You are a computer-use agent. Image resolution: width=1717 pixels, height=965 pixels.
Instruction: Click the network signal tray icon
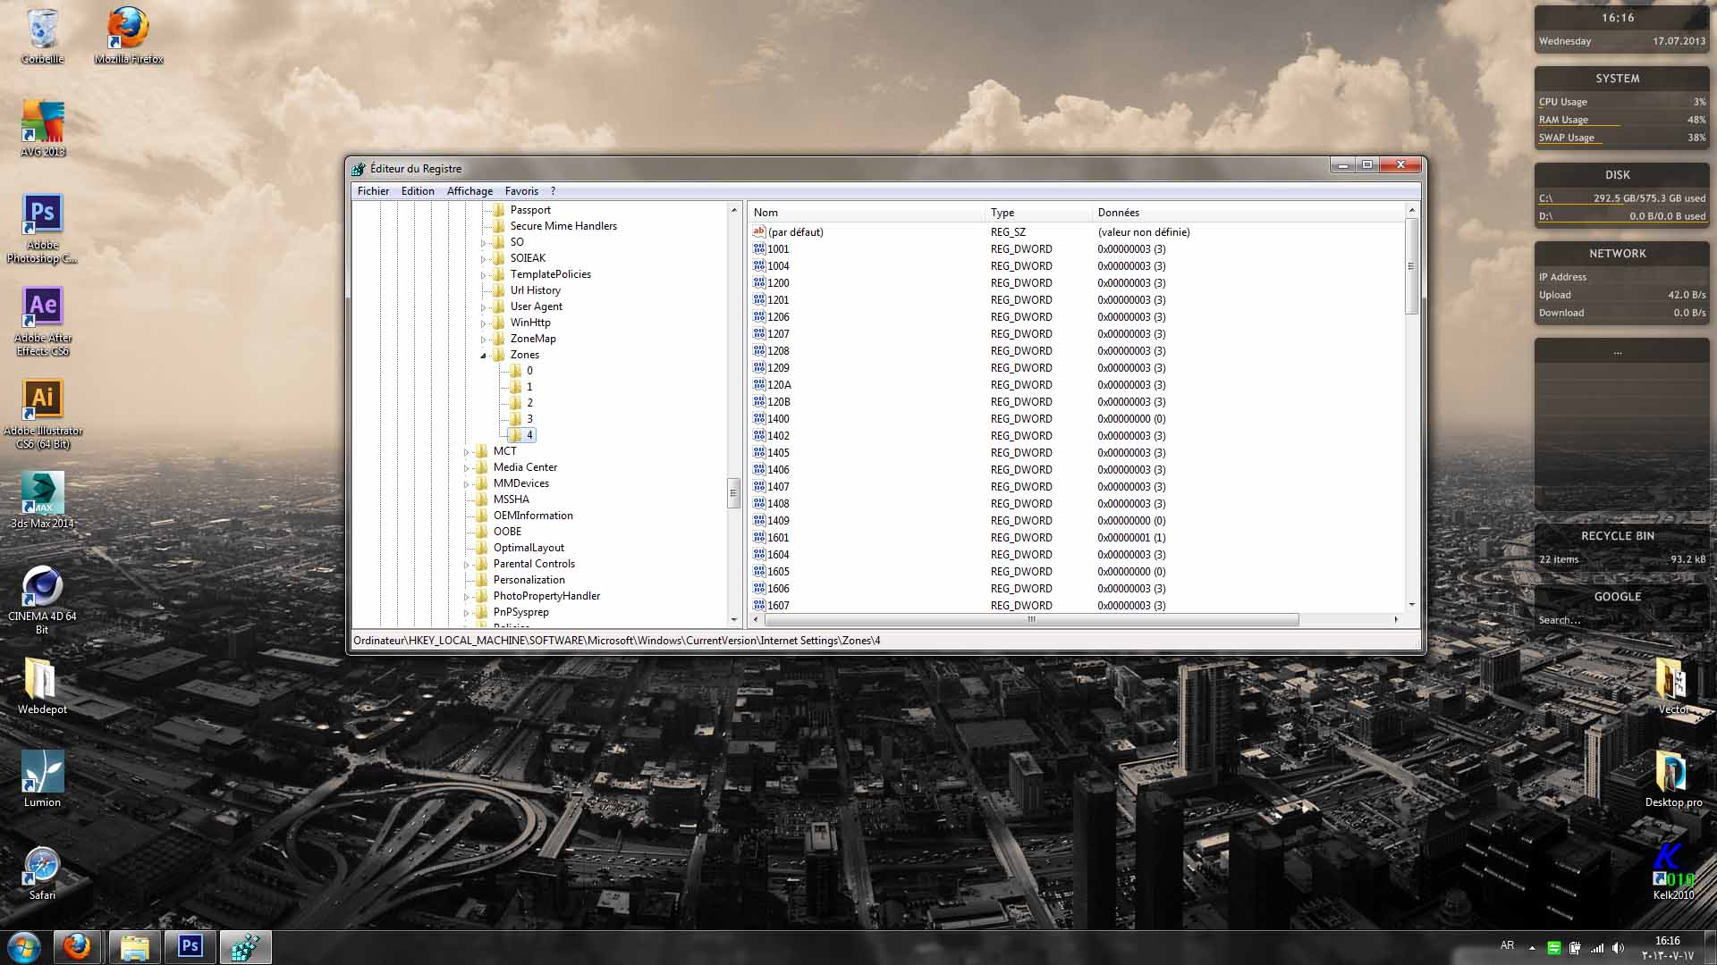point(1597,948)
